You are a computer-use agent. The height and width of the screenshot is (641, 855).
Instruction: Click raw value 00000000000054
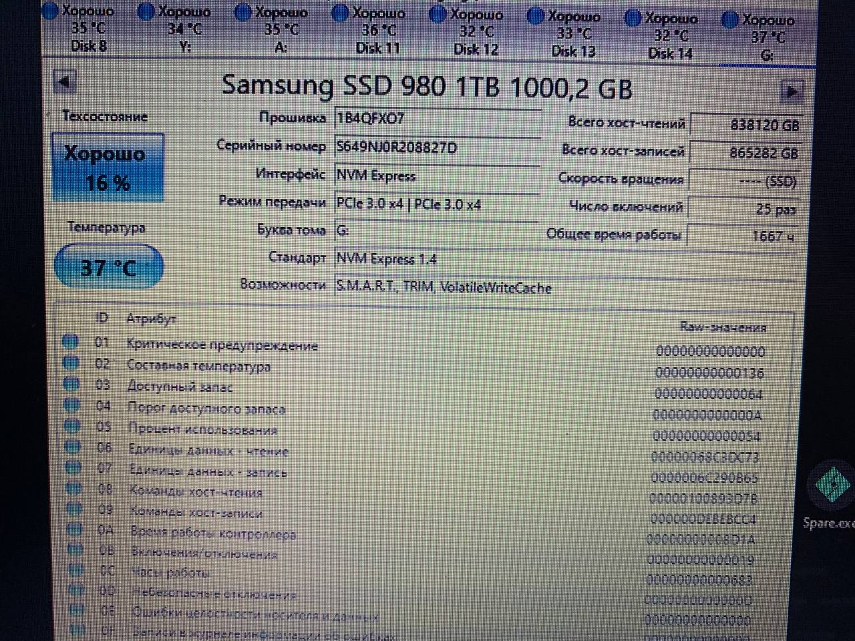coord(706,436)
